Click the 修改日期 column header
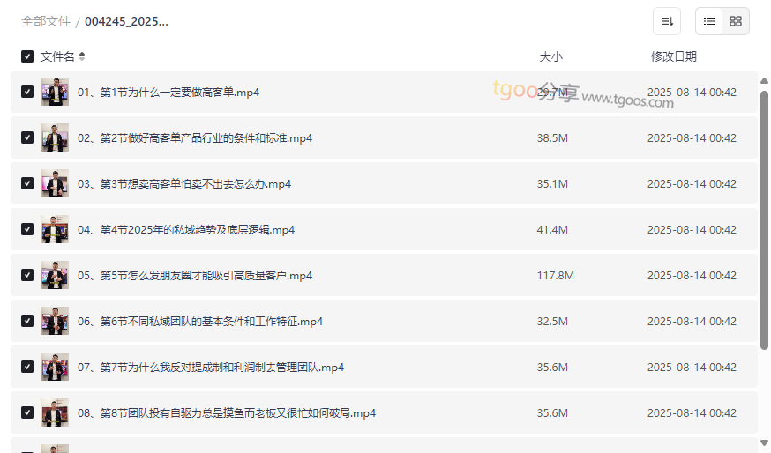Viewport: 771px width, 453px height. [x=673, y=56]
